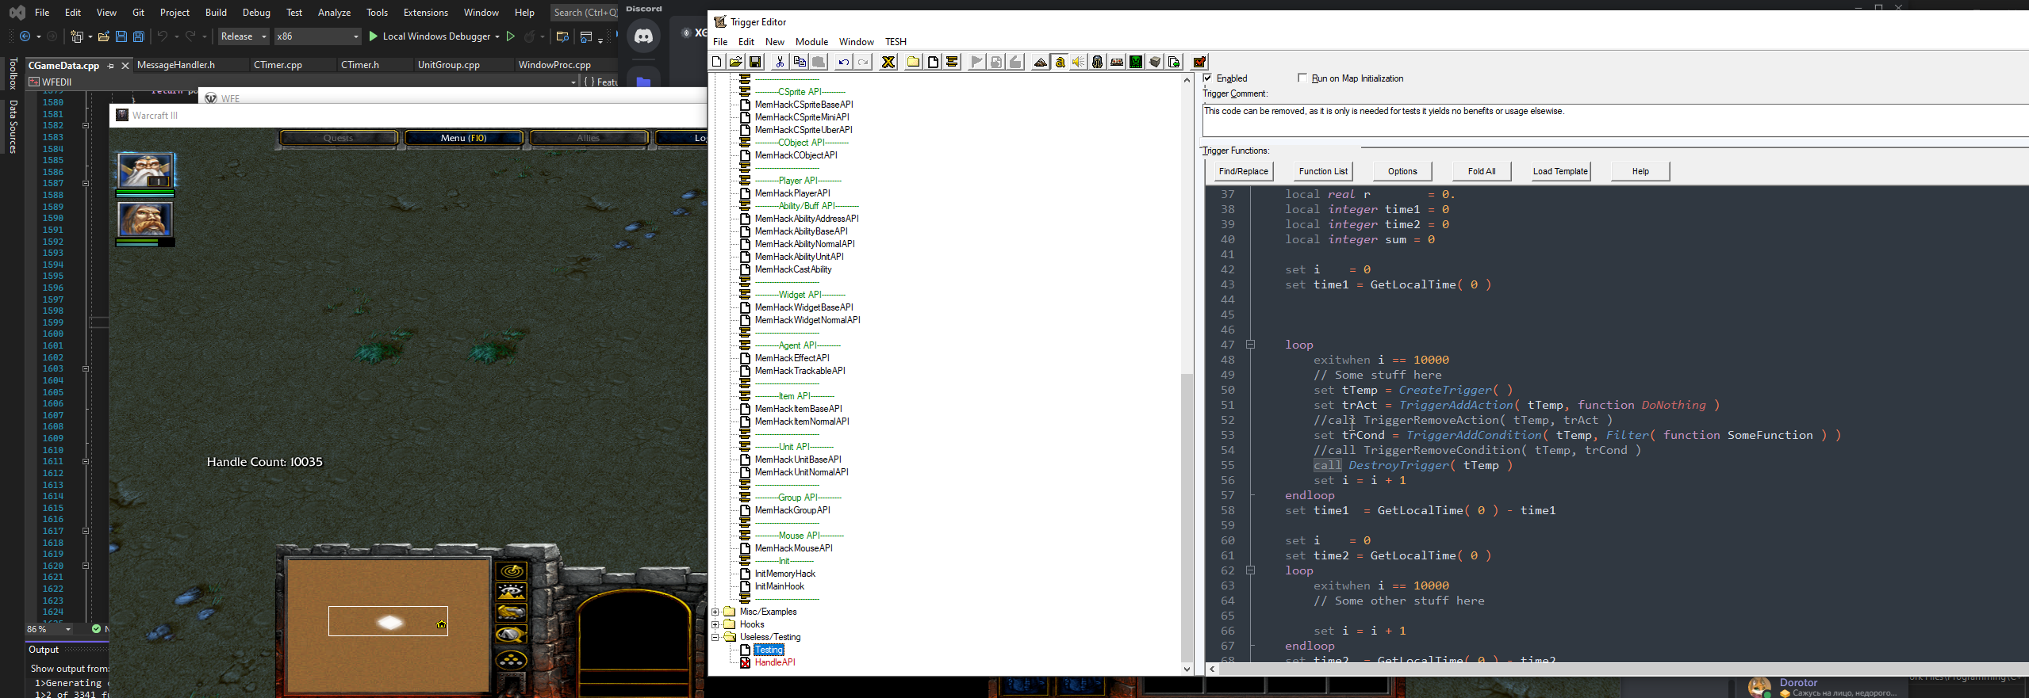This screenshot has width=2029, height=698.
Task: Start Local Windows Debugger green play button
Action: click(374, 36)
